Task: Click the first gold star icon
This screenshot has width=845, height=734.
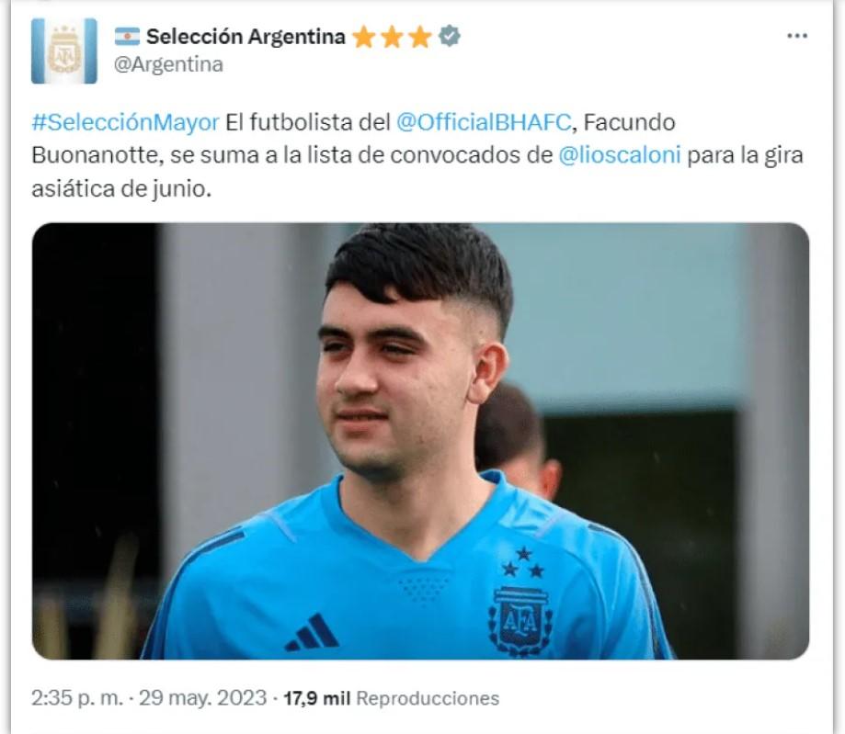Action: pos(364,37)
